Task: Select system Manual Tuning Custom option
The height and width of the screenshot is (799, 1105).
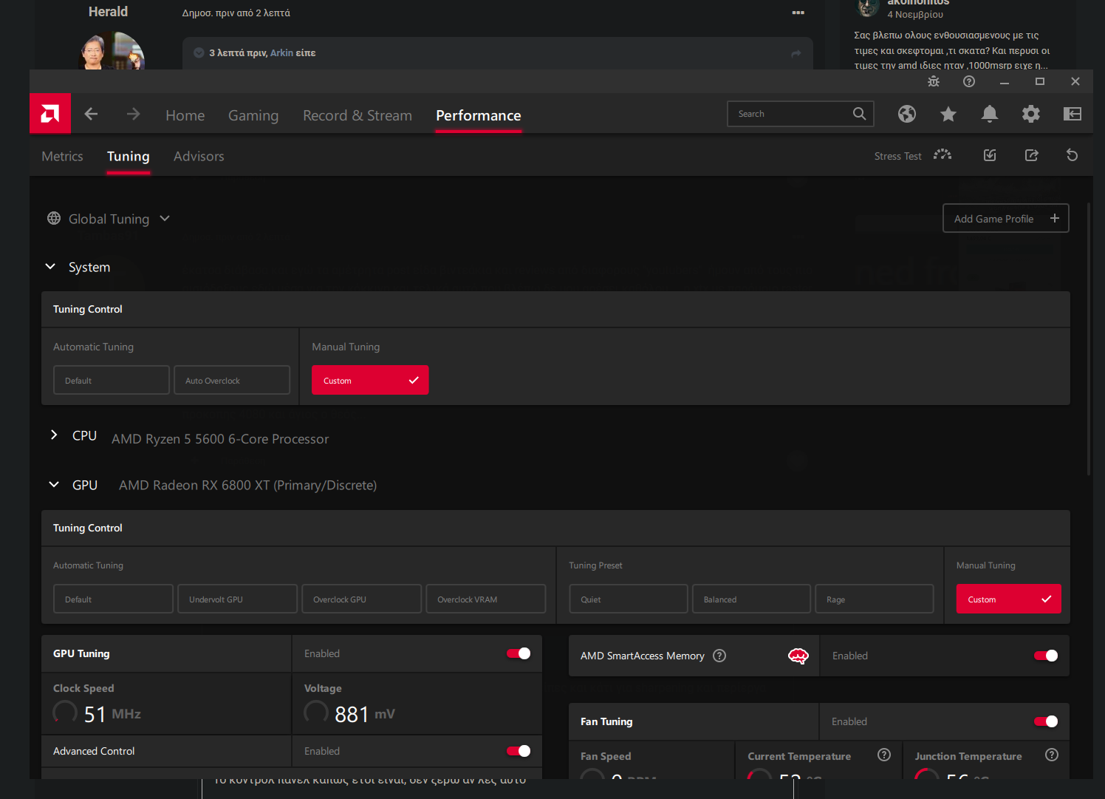Action: pos(370,380)
